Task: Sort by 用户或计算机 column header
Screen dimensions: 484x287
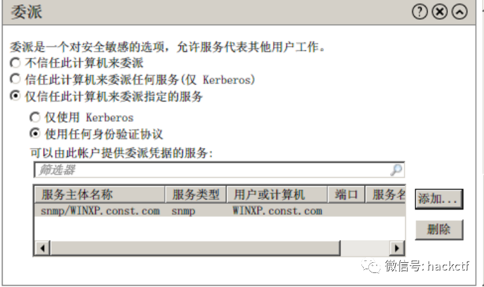Action: [276, 194]
